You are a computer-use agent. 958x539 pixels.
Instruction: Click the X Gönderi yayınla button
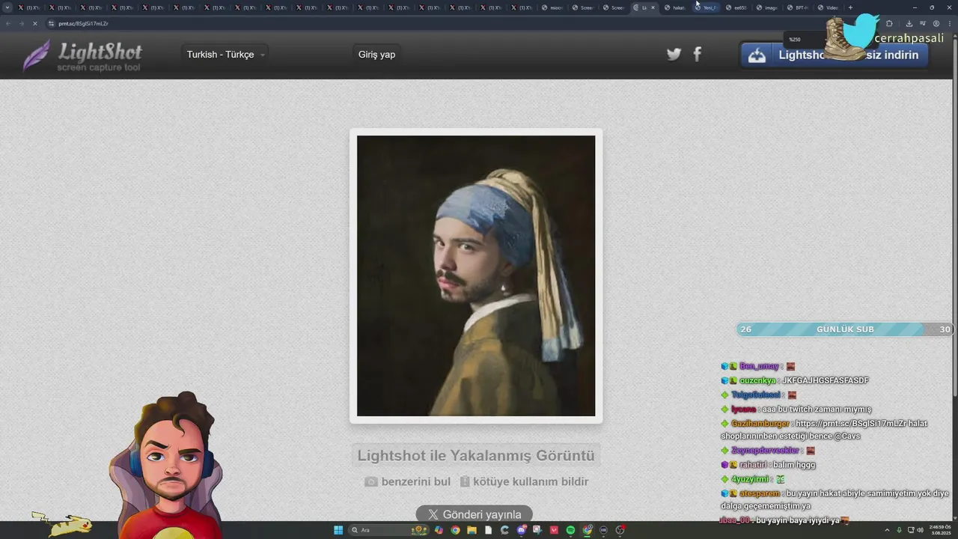coord(475,514)
